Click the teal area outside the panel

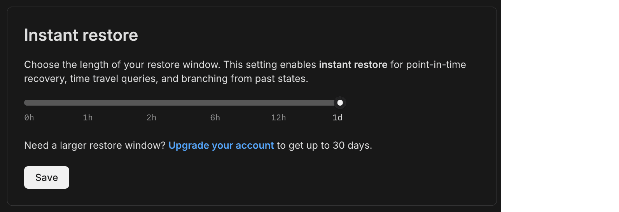tap(559, 106)
